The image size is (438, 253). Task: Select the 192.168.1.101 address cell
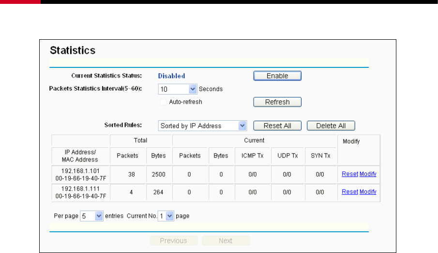[80, 174]
